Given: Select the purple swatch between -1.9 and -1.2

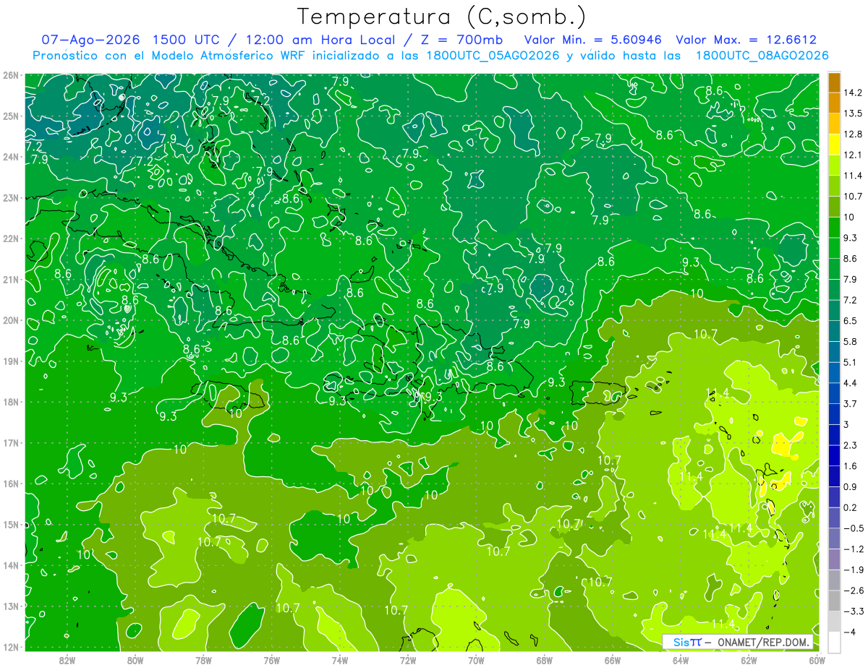Looking at the screenshot, I should (834, 559).
